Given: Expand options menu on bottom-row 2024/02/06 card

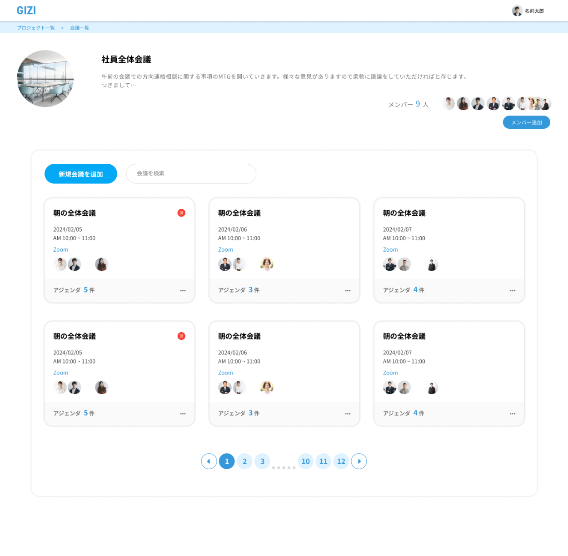Looking at the screenshot, I should (348, 414).
